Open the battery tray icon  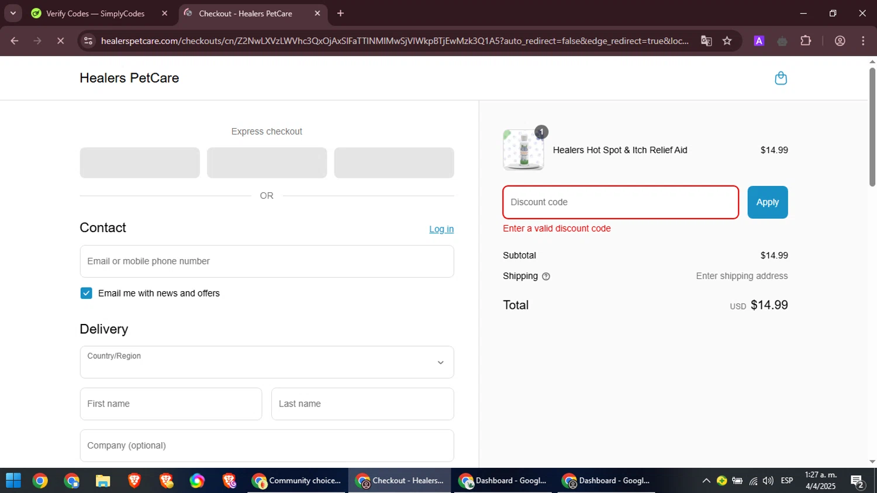click(x=737, y=481)
